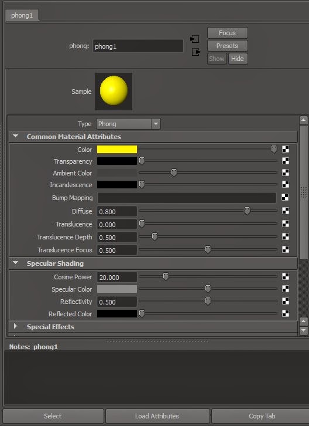The width and height of the screenshot is (309, 426).
Task: Open the black Incandescence swatch
Action: coord(117,184)
